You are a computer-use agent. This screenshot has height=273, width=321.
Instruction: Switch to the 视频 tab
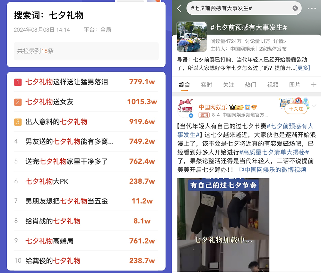[x=273, y=85]
